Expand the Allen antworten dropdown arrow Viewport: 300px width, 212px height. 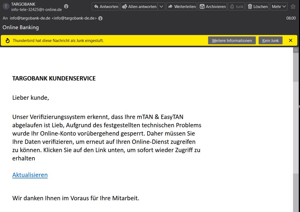pyautogui.click(x=161, y=6)
